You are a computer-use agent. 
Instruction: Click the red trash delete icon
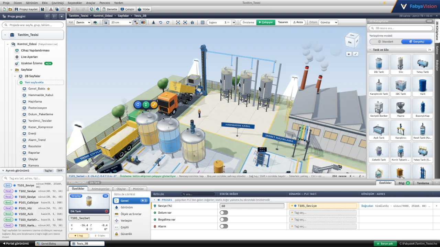click(x=69, y=9)
